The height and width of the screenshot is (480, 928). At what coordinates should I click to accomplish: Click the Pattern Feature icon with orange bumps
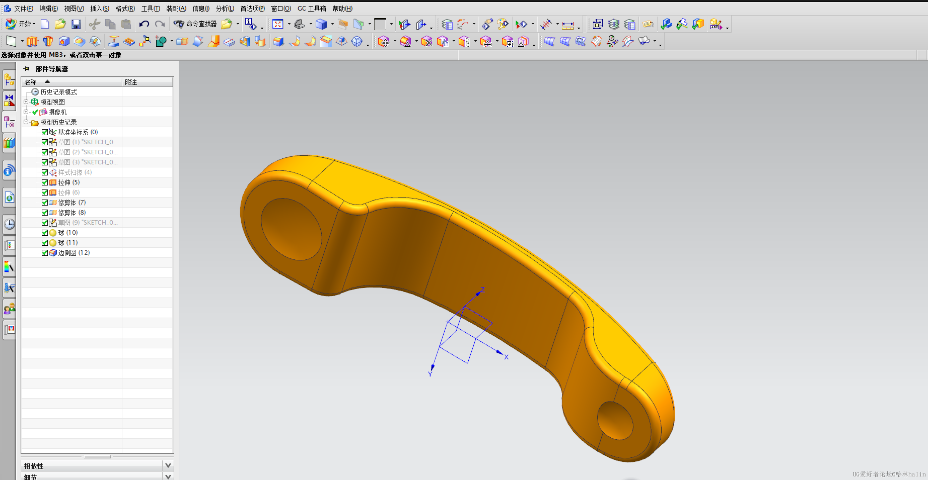129,41
